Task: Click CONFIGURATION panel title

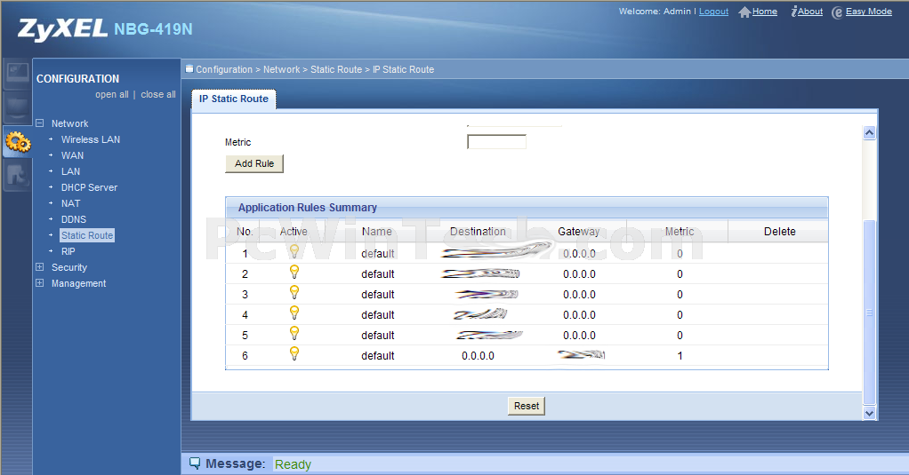Action: coord(77,79)
